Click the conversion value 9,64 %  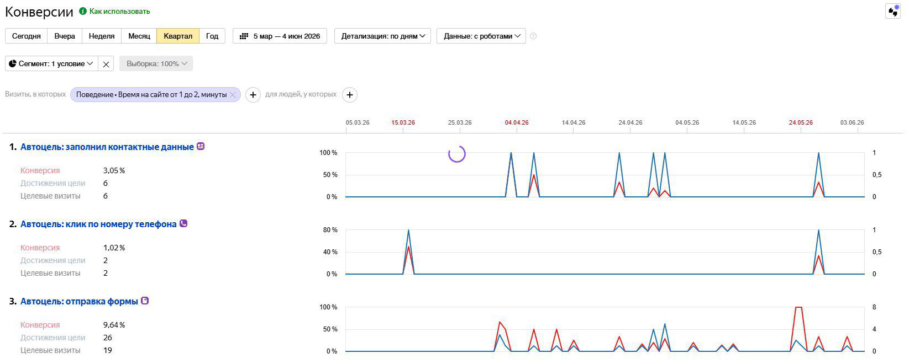[x=114, y=325]
